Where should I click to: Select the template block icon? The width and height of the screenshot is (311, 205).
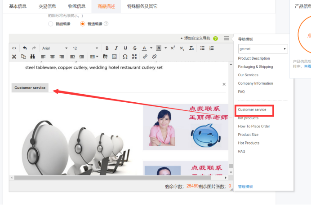115,57
